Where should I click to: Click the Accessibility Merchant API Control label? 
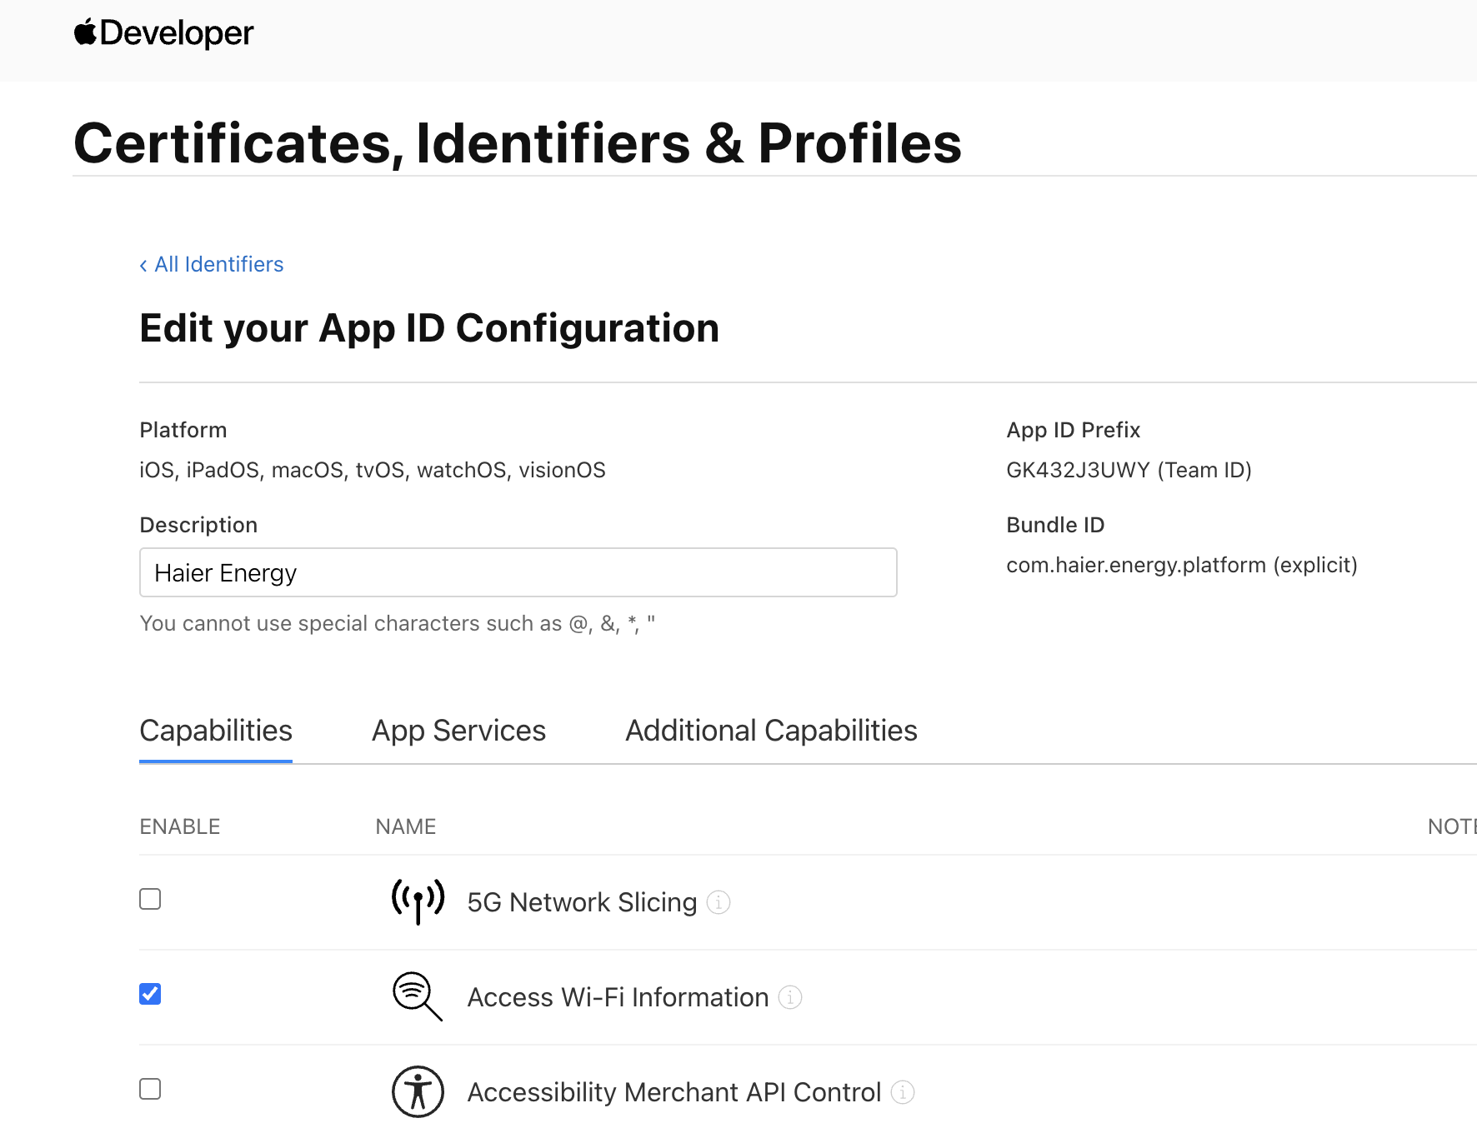[x=673, y=1092]
